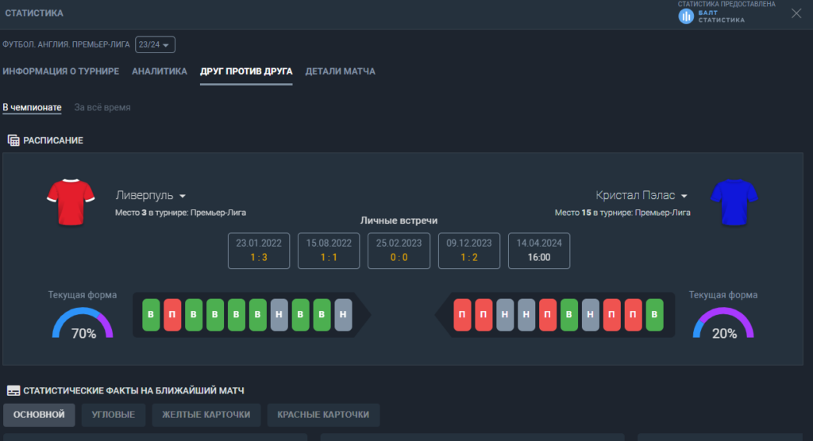813x441 pixels.
Task: Open the Детали матча tab
Action: point(340,71)
